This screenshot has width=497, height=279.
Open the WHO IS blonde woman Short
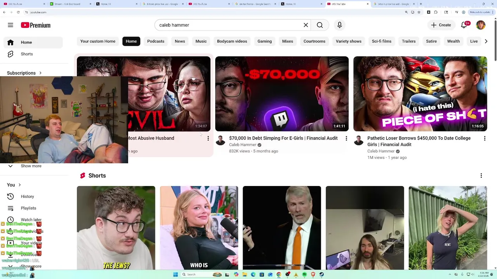click(x=199, y=228)
